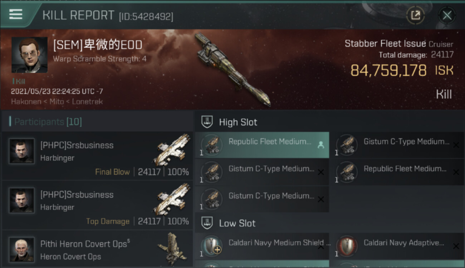
Task: Click the Heron Covert Ops ship icon
Action: coord(172,249)
